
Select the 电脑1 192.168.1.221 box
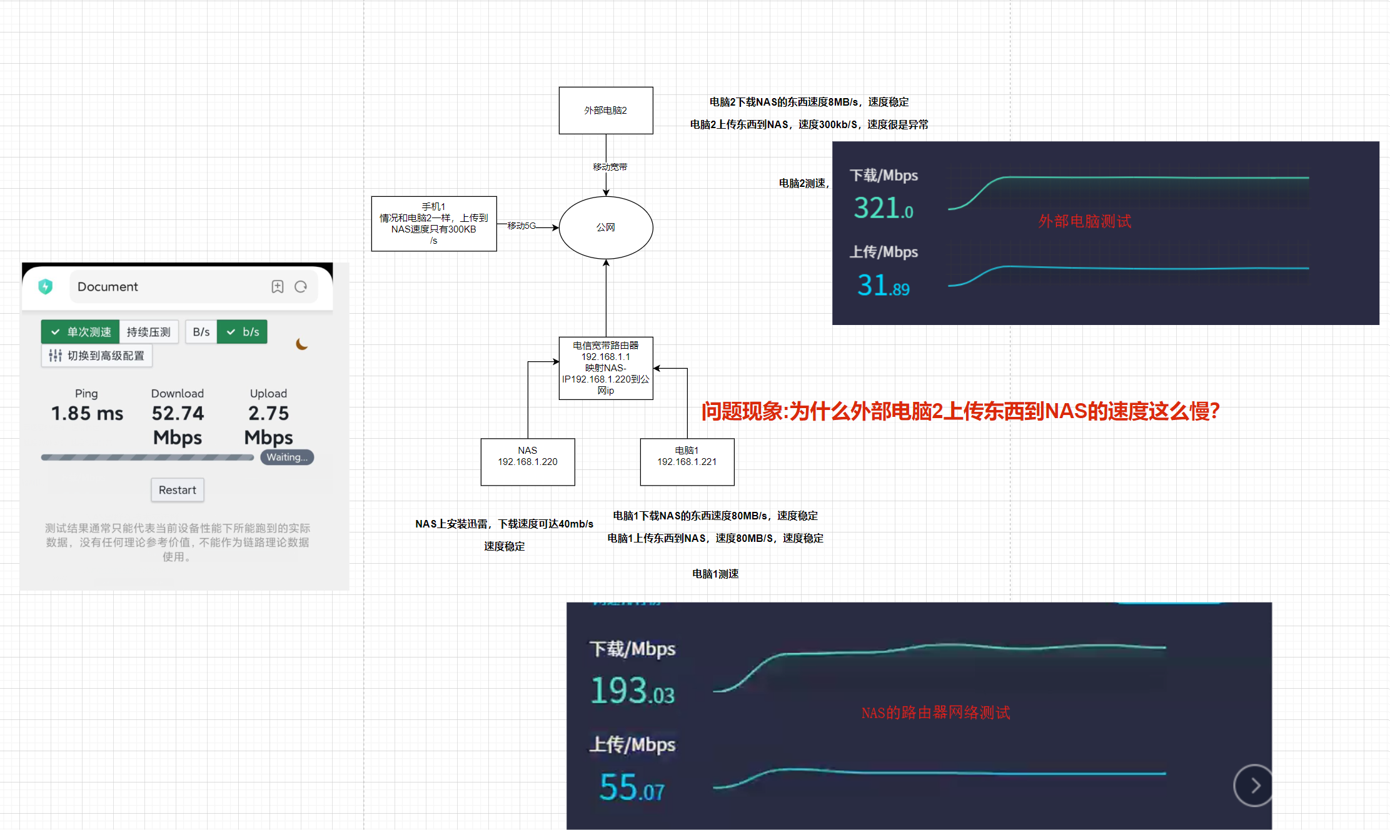point(687,462)
